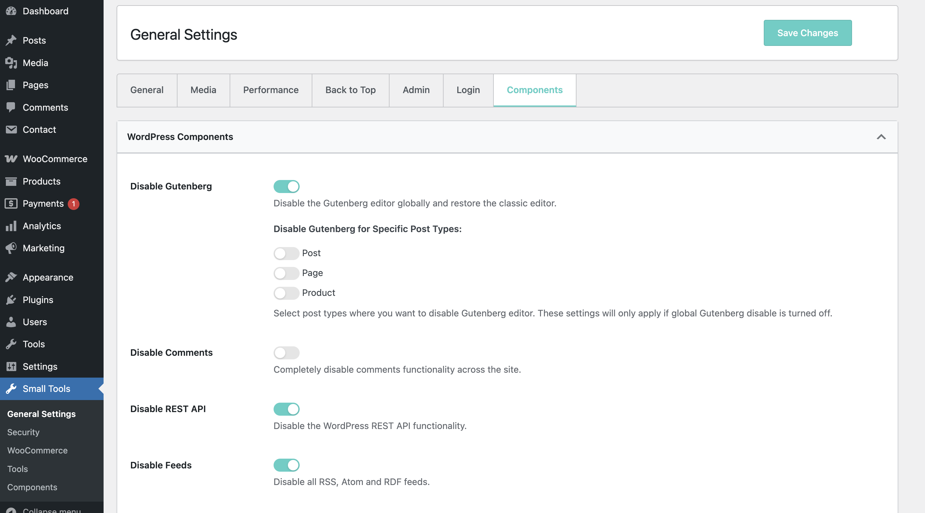Viewport: 925px width, 513px height.
Task: Click the Posts pushpin icon
Action: click(x=11, y=40)
